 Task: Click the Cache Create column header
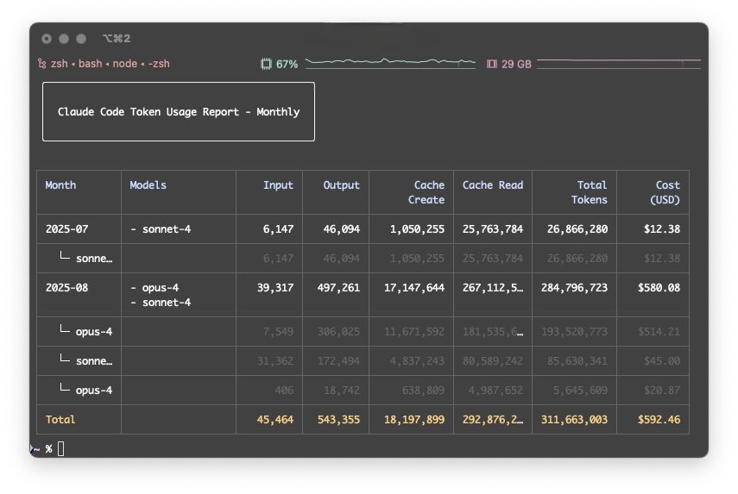click(x=426, y=192)
